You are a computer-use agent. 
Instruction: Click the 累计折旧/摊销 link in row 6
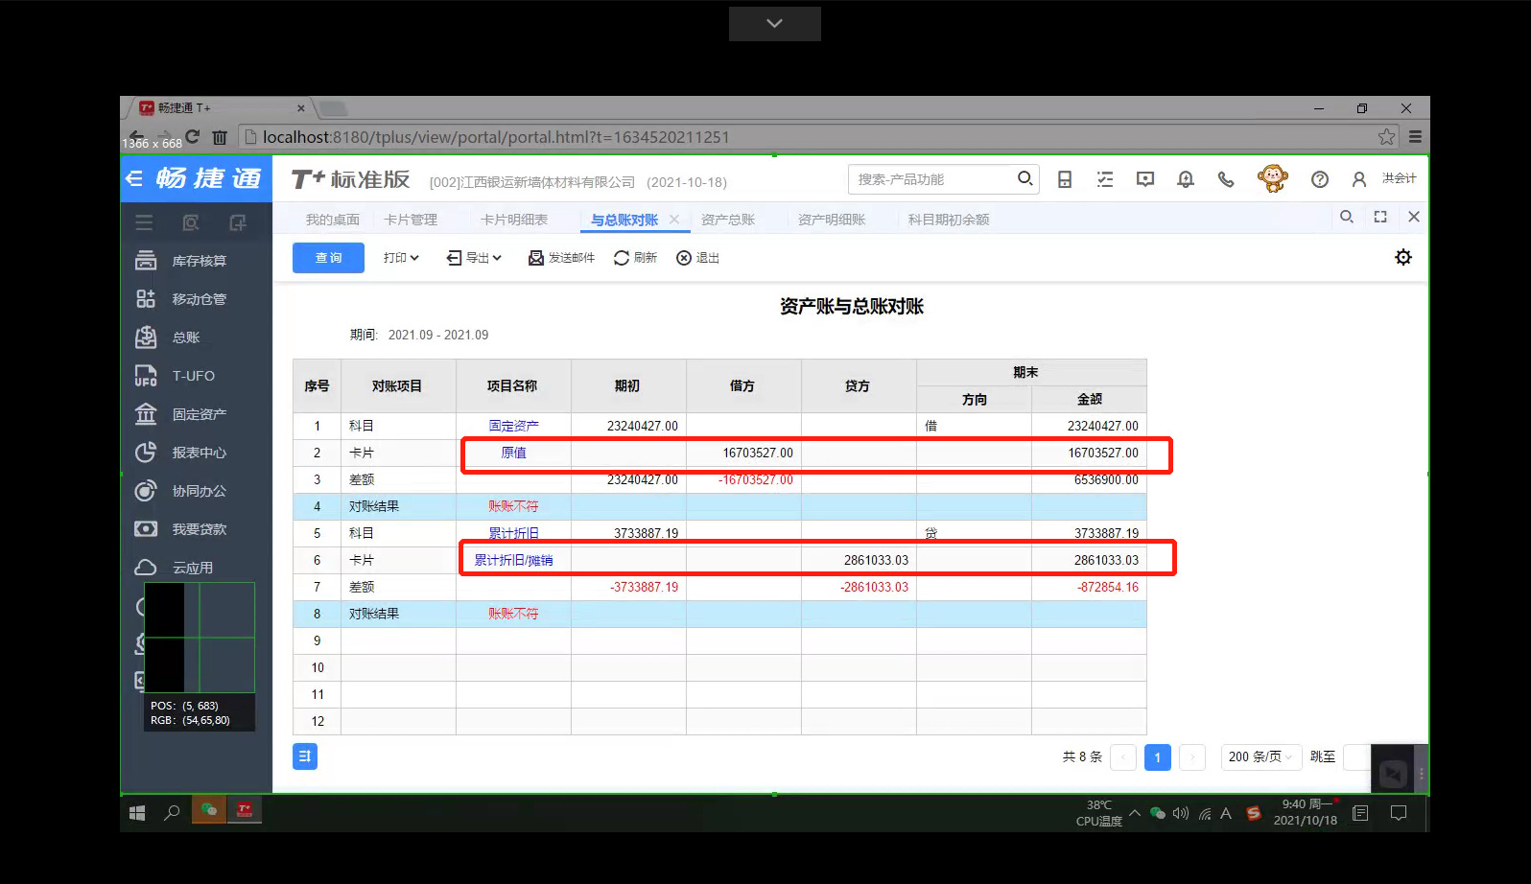coord(513,560)
